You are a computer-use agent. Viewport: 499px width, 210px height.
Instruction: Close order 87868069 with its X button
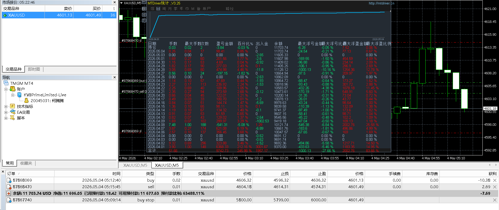coord(495,180)
